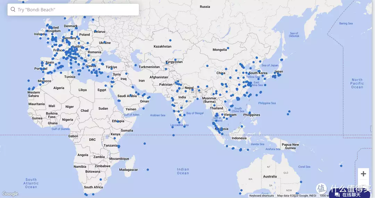Click the Ukraine country label
This screenshot has height=198, width=375.
[x=105, y=43]
